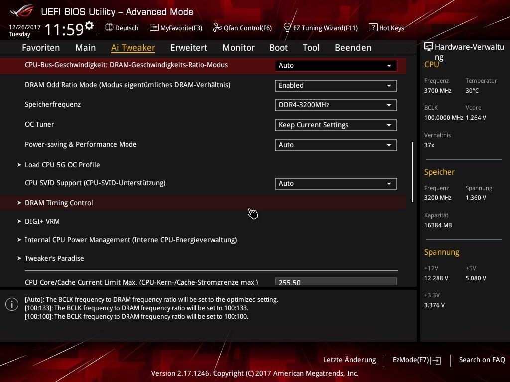Open clock settings gear icon
Viewport: 510px width, 382px height.
(89, 25)
